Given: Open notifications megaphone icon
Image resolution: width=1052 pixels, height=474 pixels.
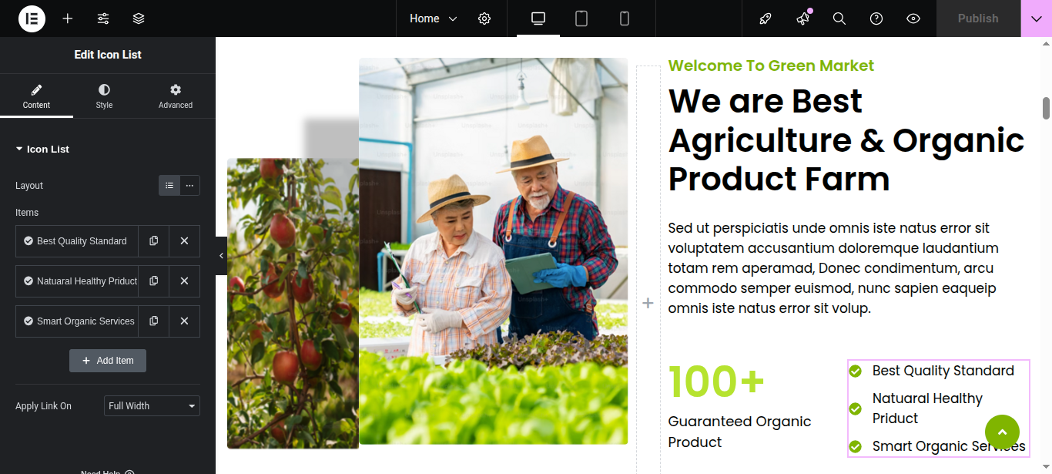Looking at the screenshot, I should click(802, 18).
